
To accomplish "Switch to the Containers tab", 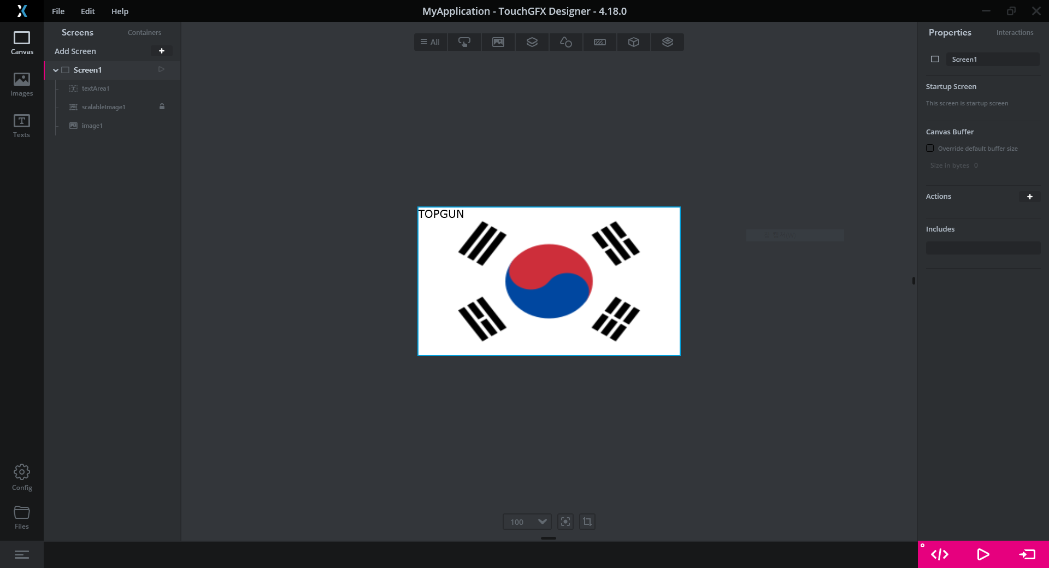I will tap(144, 33).
